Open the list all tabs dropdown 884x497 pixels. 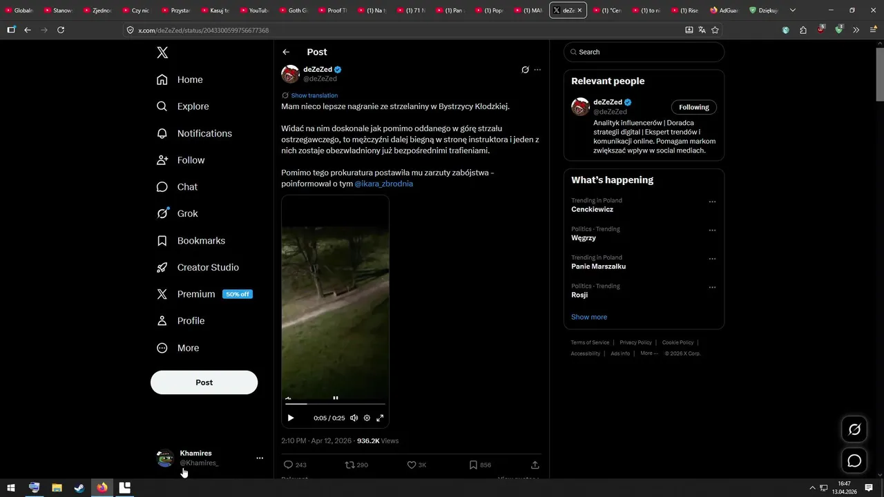coord(793,10)
